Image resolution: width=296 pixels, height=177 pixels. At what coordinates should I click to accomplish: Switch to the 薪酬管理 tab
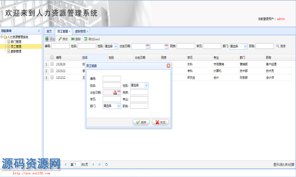[80, 31]
